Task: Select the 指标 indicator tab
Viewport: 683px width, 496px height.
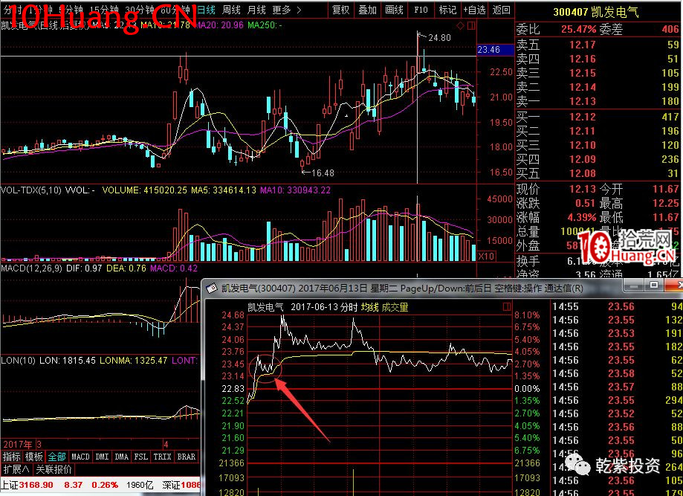Action: [x=12, y=457]
